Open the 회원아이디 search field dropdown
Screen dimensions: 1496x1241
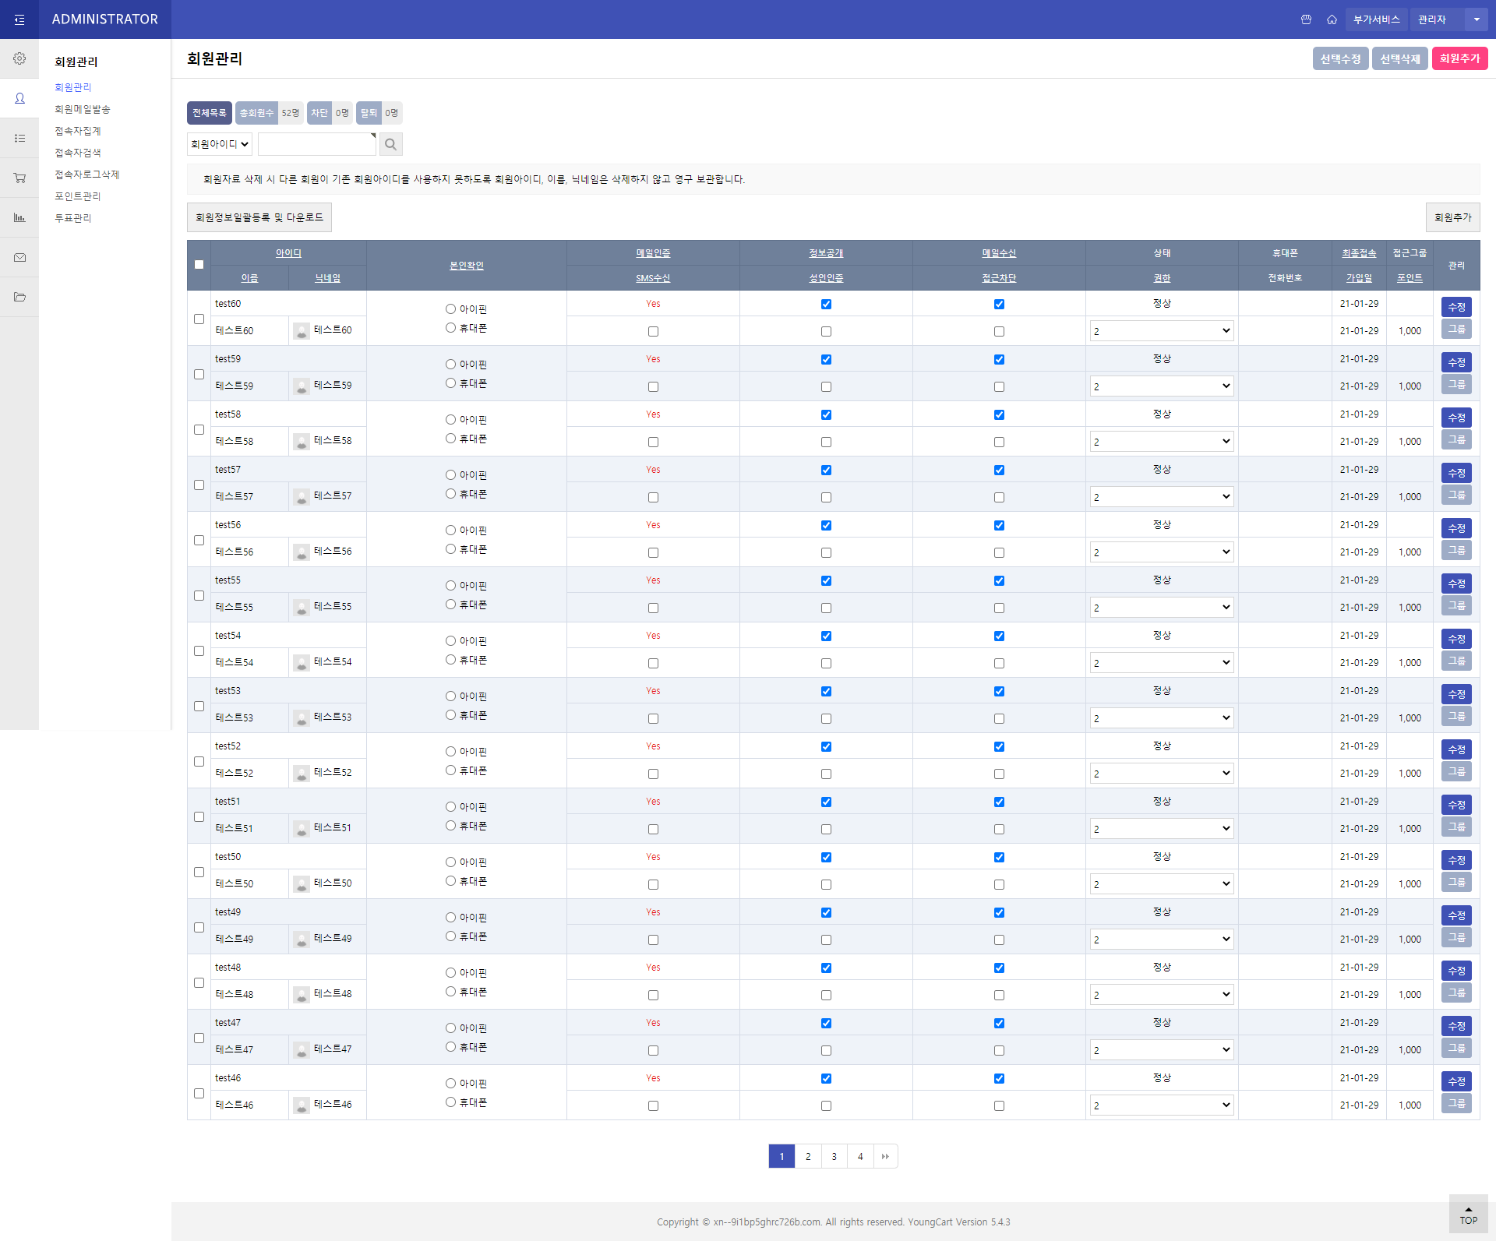point(220,144)
